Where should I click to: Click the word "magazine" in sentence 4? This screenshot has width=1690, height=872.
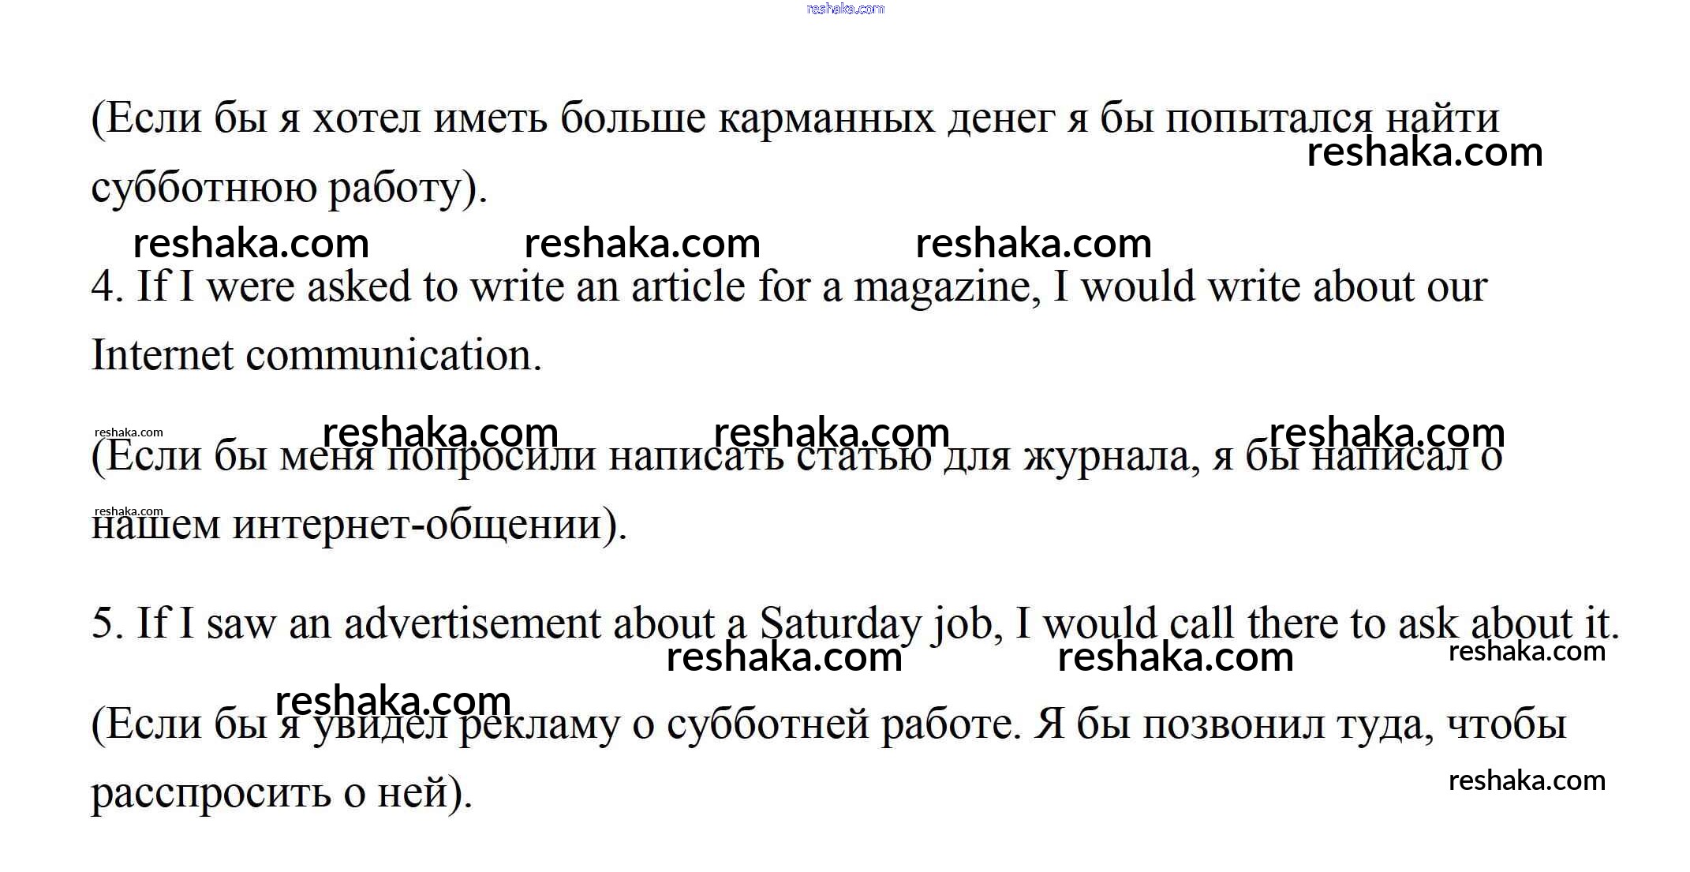[x=943, y=288]
